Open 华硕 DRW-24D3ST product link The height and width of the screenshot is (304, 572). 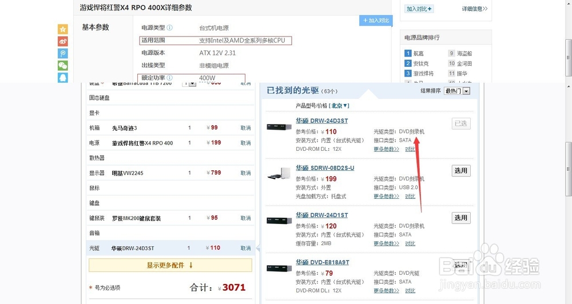point(321,121)
